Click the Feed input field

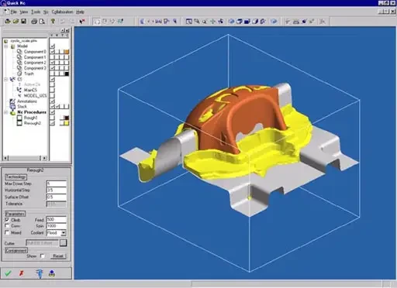(57, 219)
